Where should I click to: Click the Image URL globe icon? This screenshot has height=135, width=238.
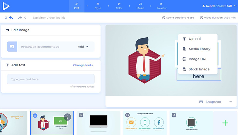184,59
